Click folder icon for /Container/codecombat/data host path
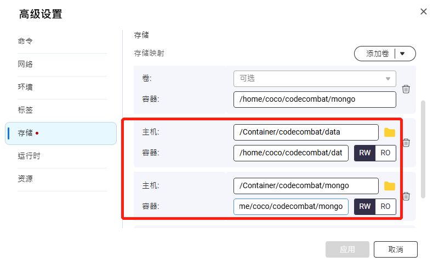The width and height of the screenshot is (433, 268). [389, 132]
